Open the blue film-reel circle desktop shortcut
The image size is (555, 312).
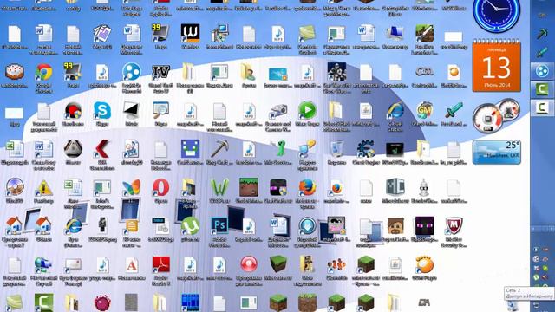pyautogui.click(x=131, y=73)
